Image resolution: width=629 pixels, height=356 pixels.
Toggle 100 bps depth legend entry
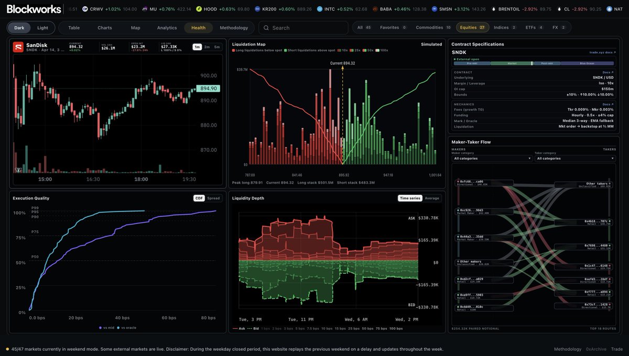coord(396,328)
